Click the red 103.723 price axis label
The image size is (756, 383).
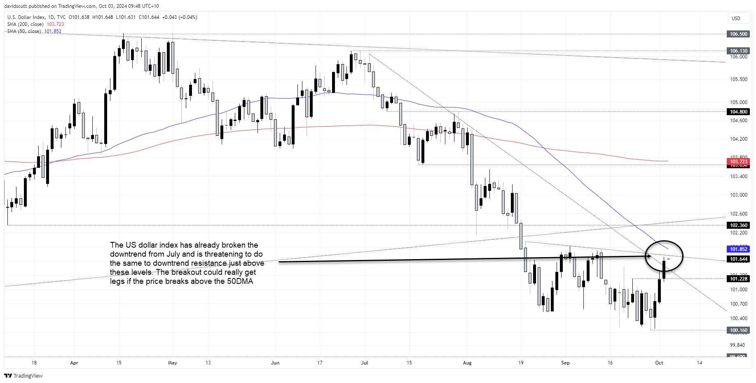[x=738, y=162]
